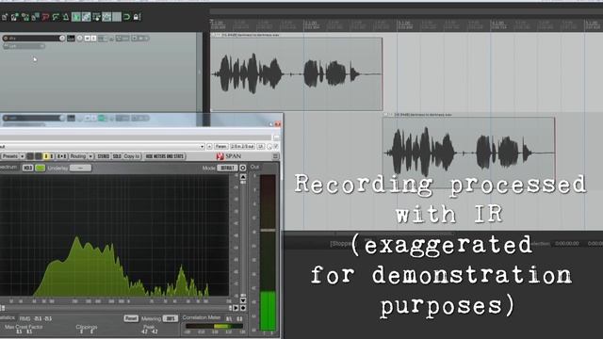
Task: Open routing for the 'dry' track
Action: pos(71,38)
